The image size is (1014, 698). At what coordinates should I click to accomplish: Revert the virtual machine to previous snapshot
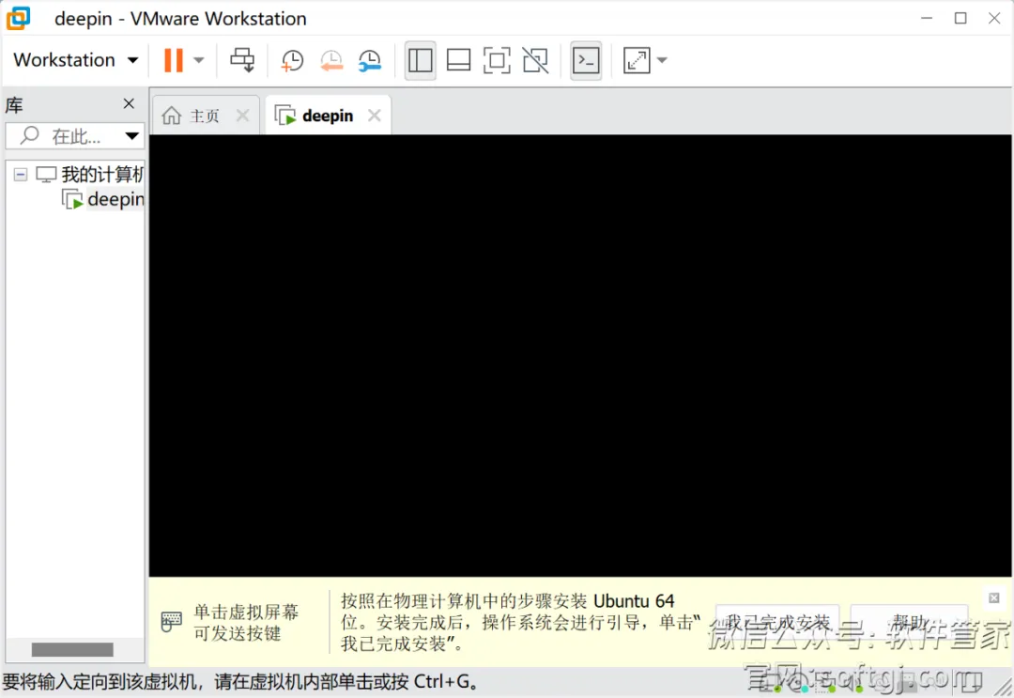click(331, 60)
